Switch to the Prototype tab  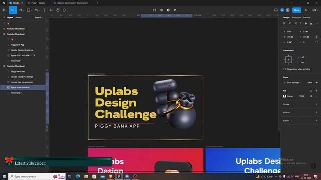pyautogui.click(x=296, y=18)
